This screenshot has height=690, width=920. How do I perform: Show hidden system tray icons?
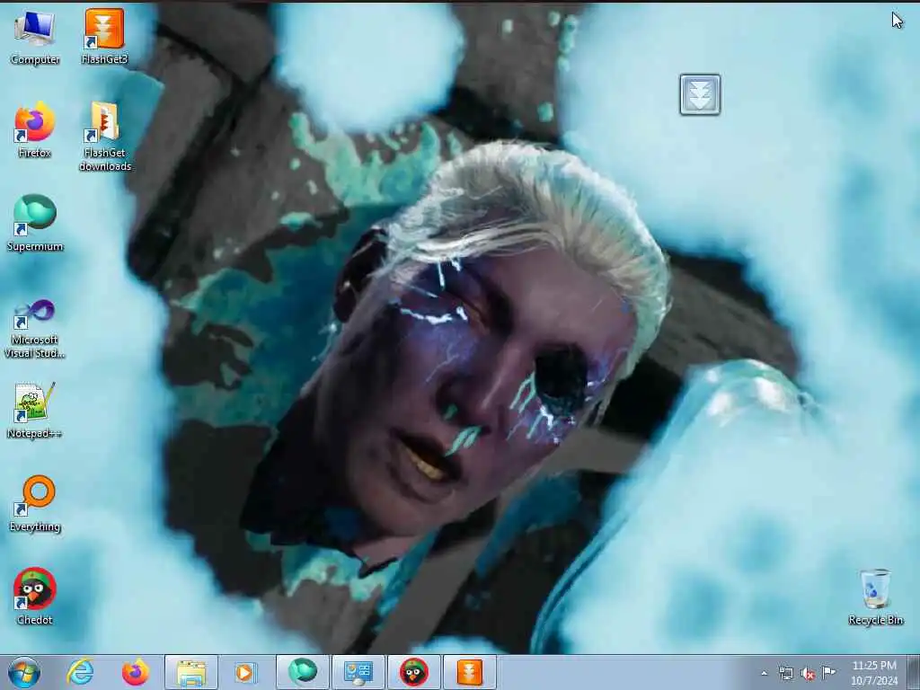(x=764, y=673)
